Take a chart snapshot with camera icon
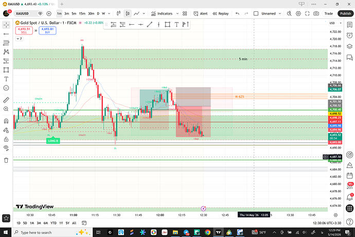The height and width of the screenshot is (237, 355). click(x=316, y=13)
